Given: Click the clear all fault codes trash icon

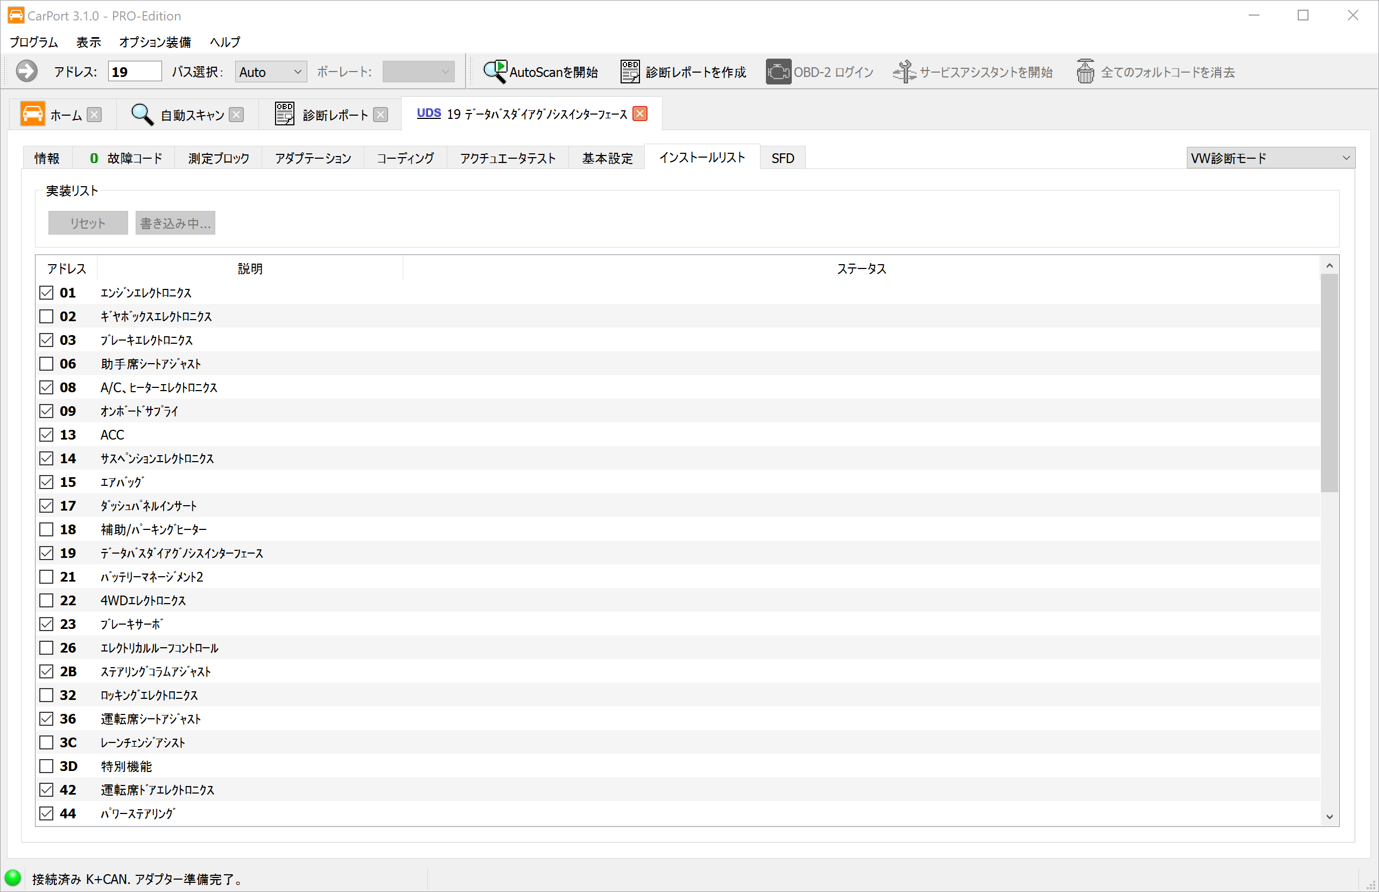Looking at the screenshot, I should 1085,72.
